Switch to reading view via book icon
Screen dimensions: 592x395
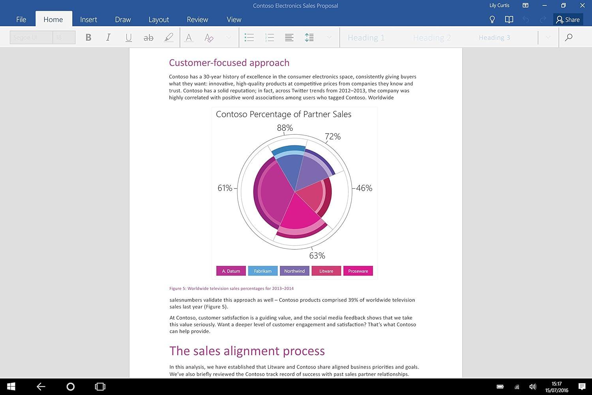(509, 19)
